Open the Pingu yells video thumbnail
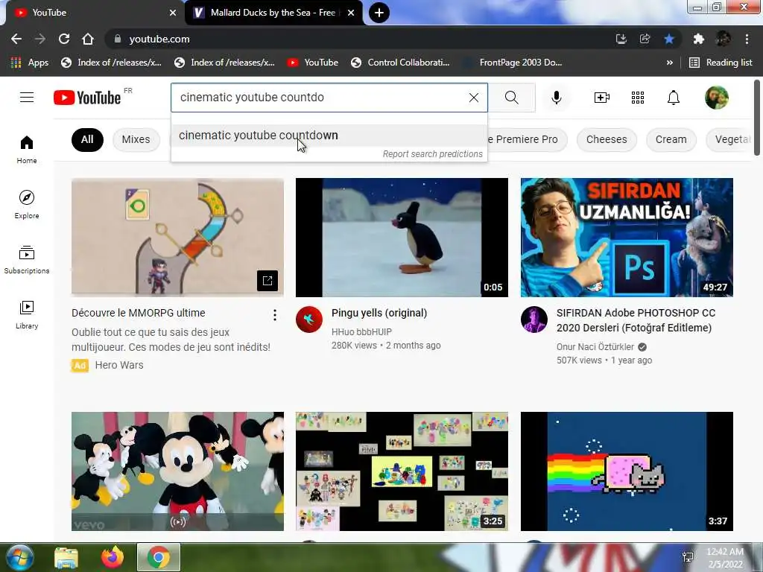 click(402, 238)
